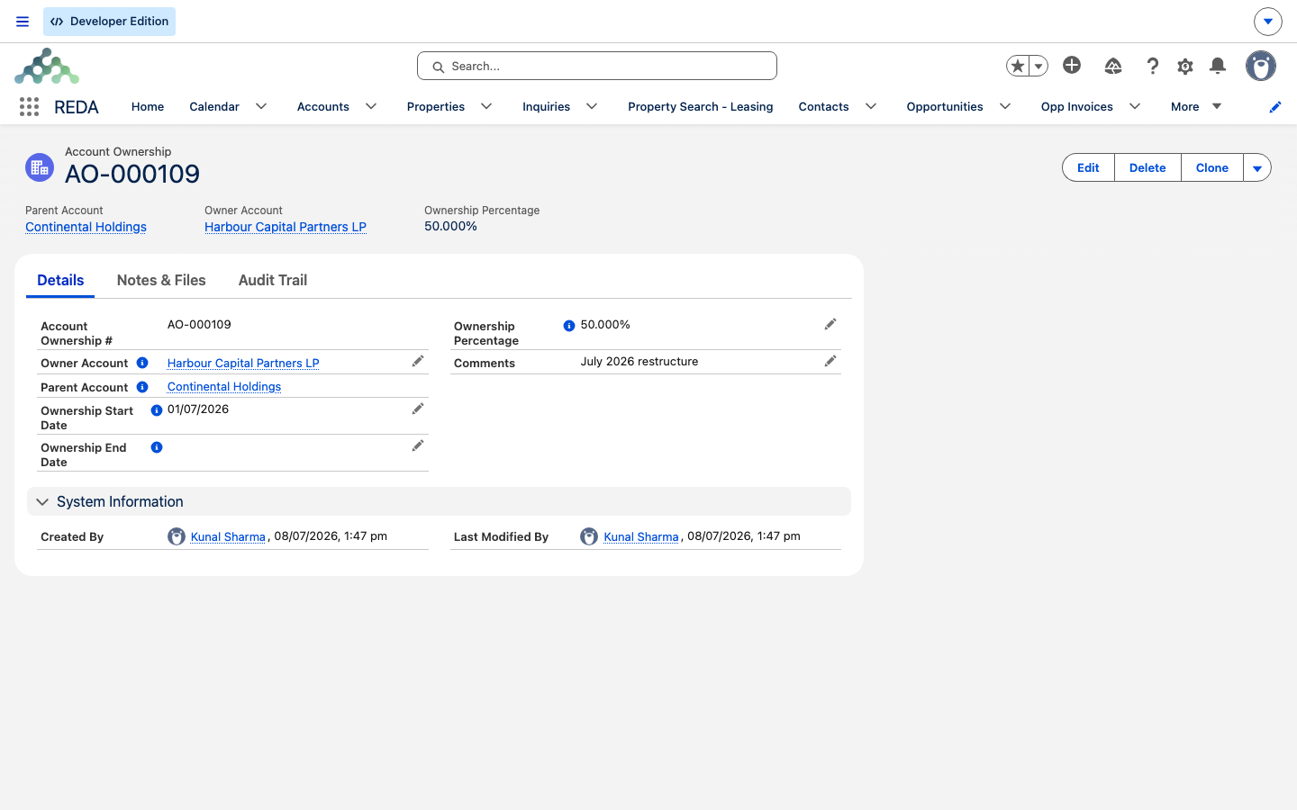Expand the Accounts tab dropdown chevron
Image resolution: width=1297 pixels, height=810 pixels.
[371, 106]
